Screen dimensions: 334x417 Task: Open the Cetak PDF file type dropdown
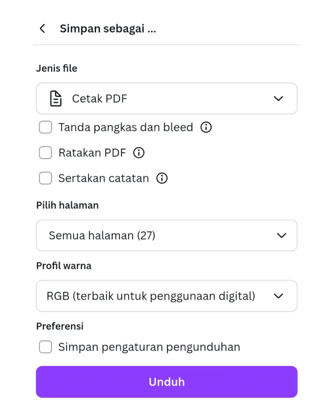166,99
